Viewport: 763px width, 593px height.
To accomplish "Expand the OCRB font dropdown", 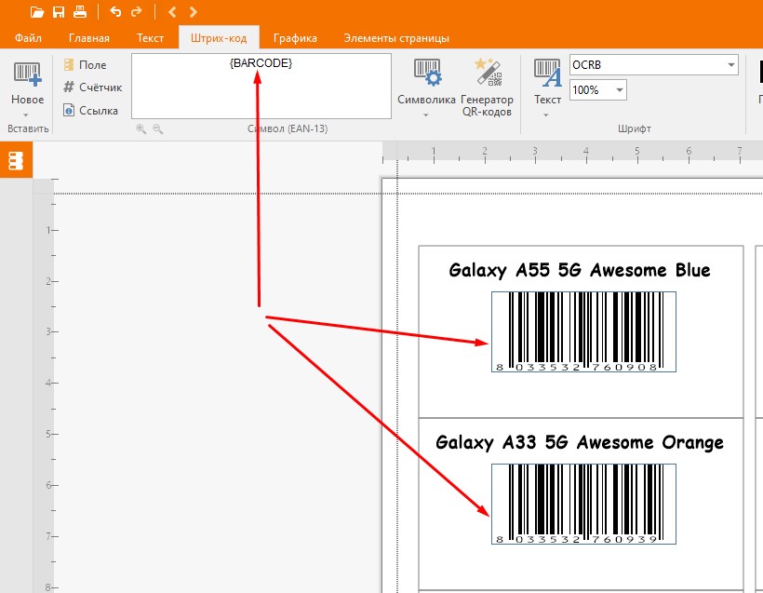I will pos(730,65).
